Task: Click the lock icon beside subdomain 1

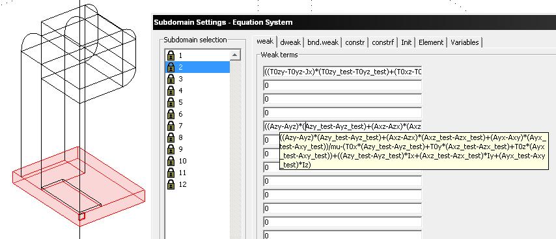Action: click(171, 55)
